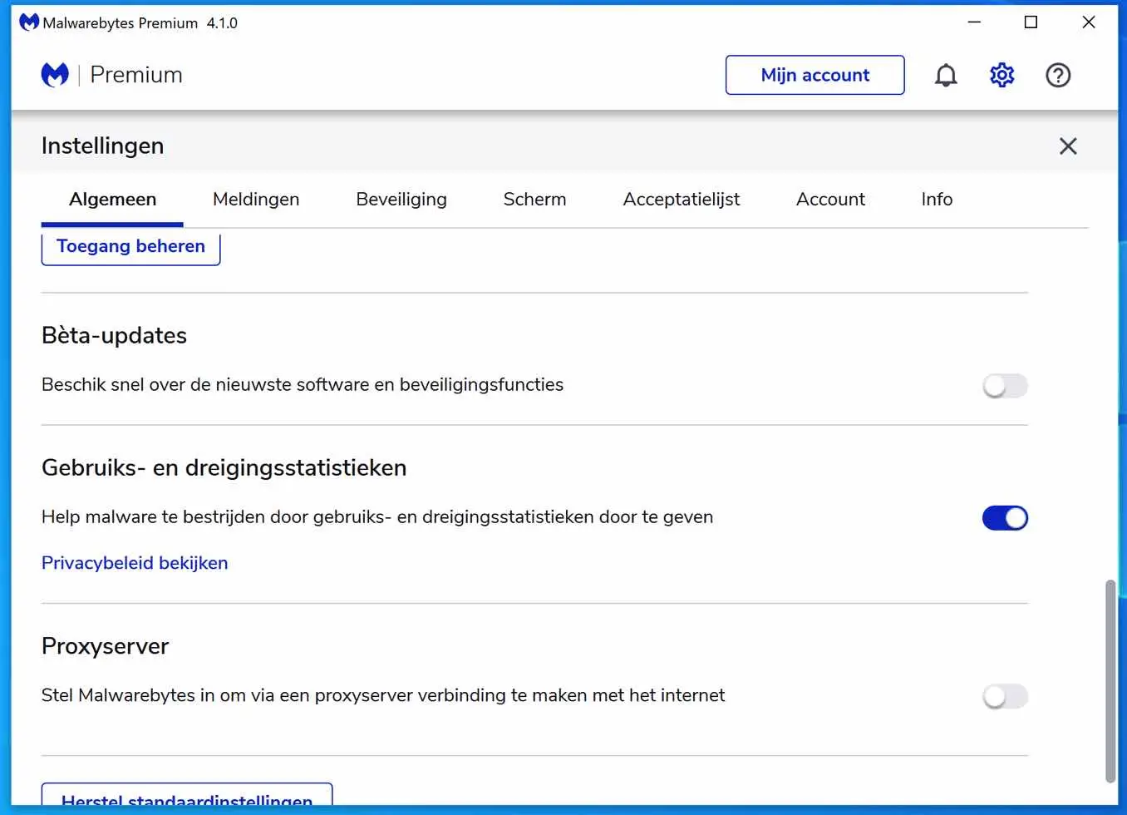
Task: Click the Mijn account button
Action: 814,75
